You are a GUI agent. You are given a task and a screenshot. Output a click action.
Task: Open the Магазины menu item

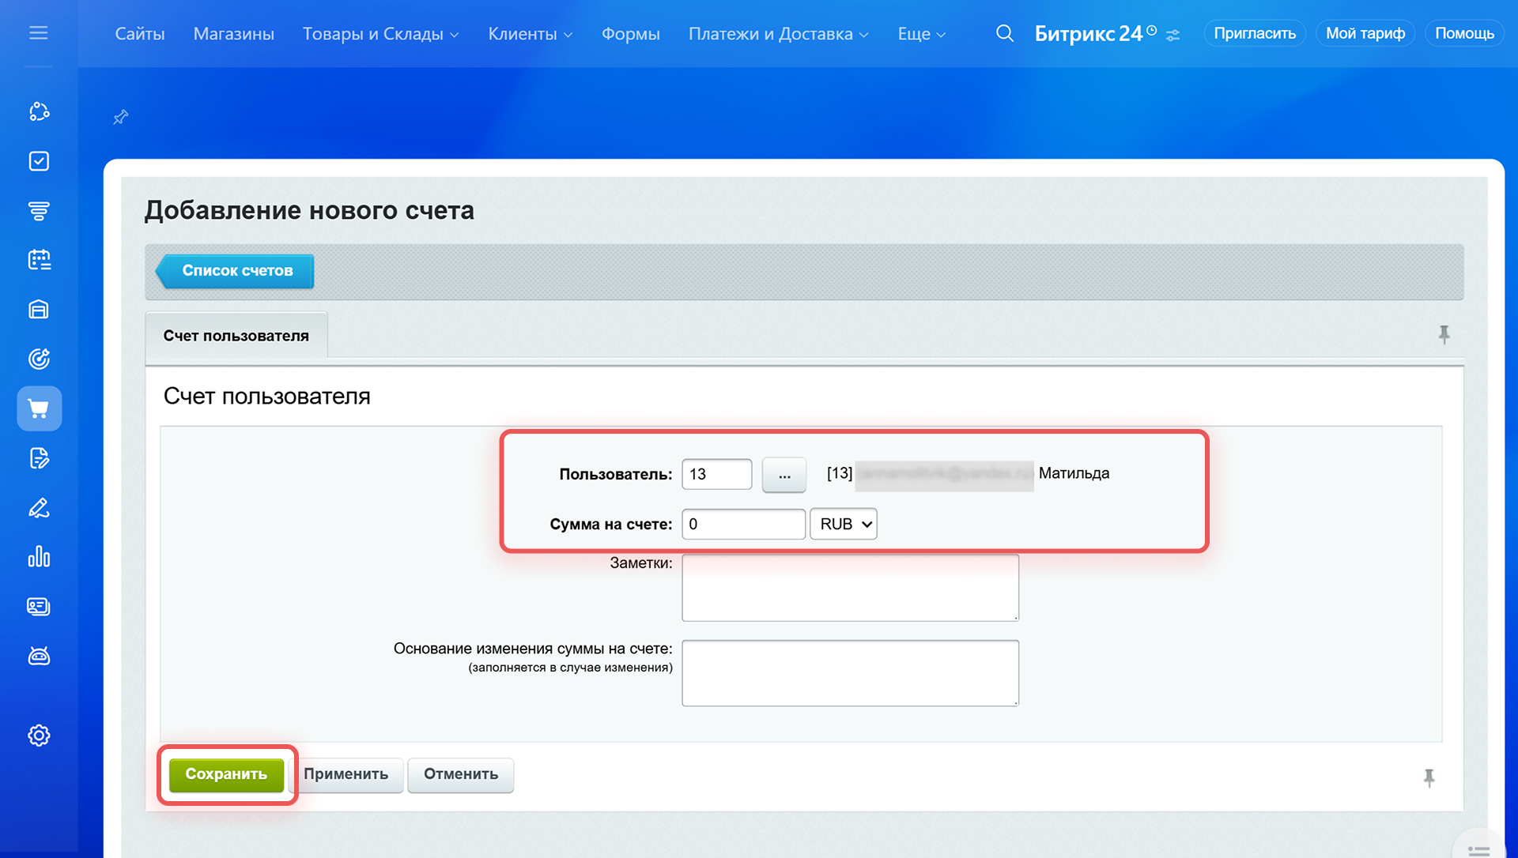pos(233,34)
